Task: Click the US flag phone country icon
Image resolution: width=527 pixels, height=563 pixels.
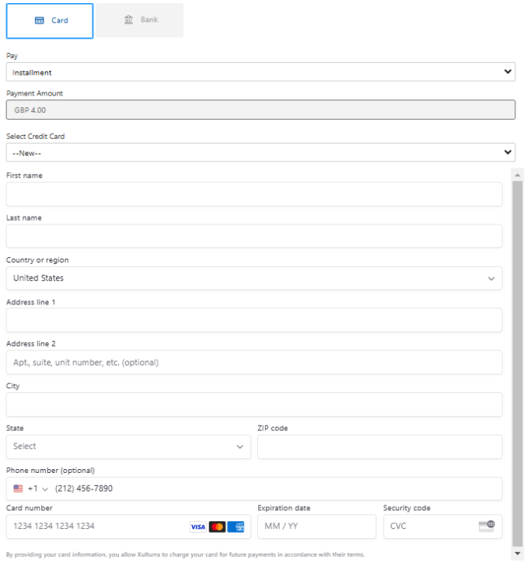Action: [19, 488]
